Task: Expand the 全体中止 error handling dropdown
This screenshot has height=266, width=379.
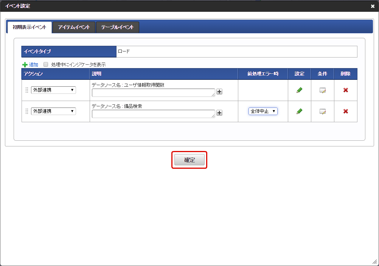Action: pos(263,111)
